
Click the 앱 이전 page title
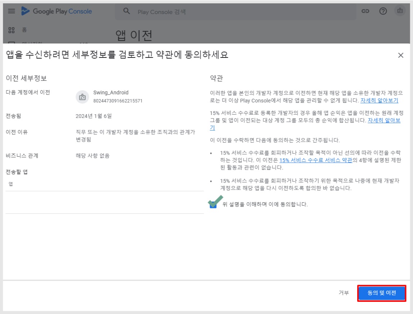click(134, 36)
